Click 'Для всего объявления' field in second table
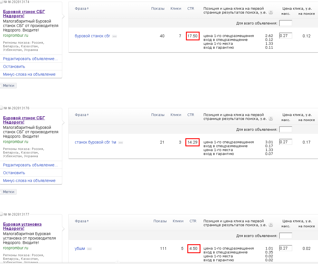 pos(286,129)
